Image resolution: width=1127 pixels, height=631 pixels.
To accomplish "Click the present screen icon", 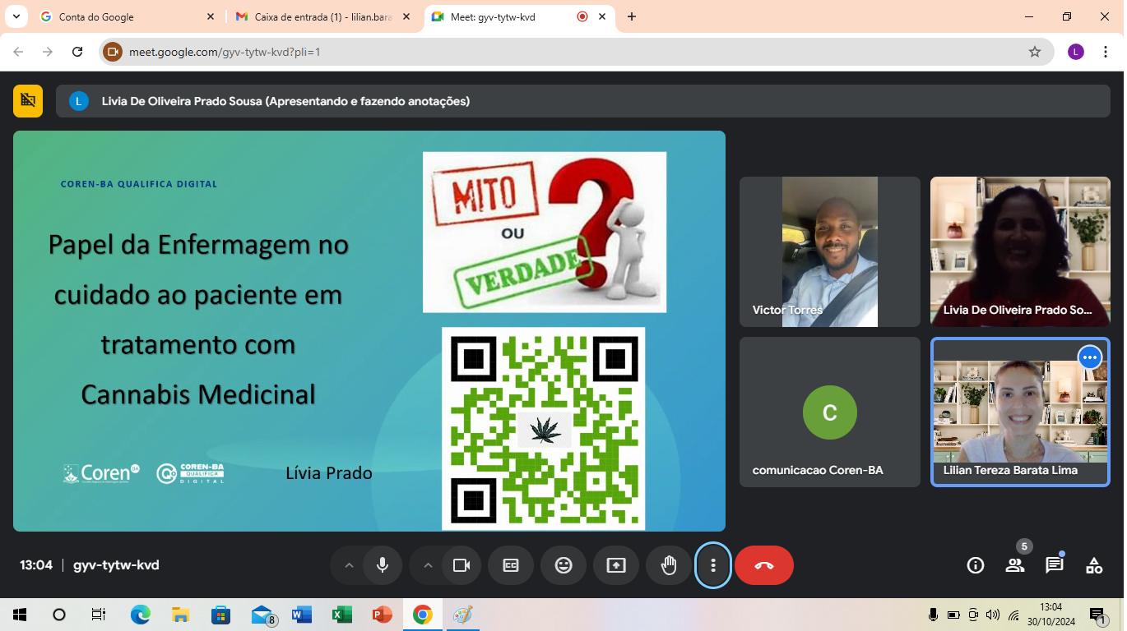I will pyautogui.click(x=616, y=565).
